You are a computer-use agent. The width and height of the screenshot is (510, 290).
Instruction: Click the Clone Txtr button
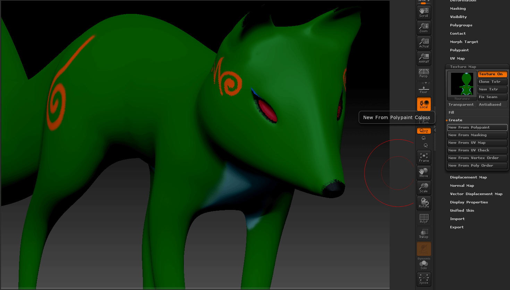(492, 81)
